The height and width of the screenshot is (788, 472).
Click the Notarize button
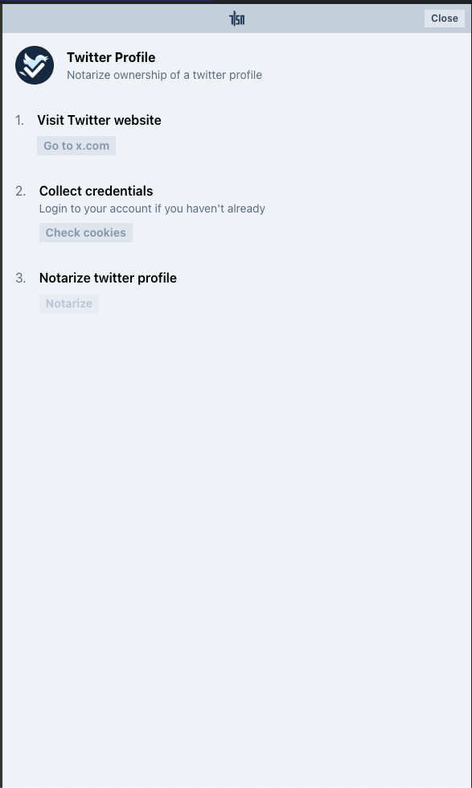69,303
